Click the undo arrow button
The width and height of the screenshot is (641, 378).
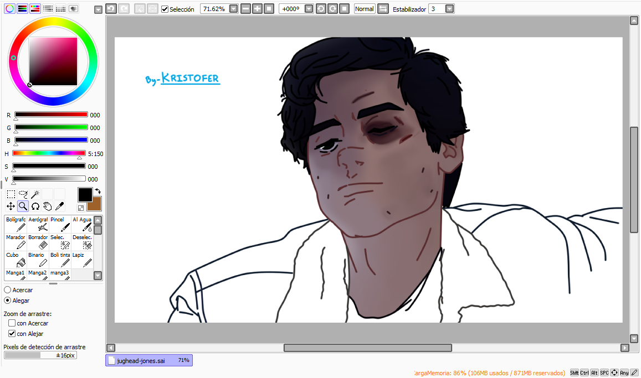[x=111, y=8]
